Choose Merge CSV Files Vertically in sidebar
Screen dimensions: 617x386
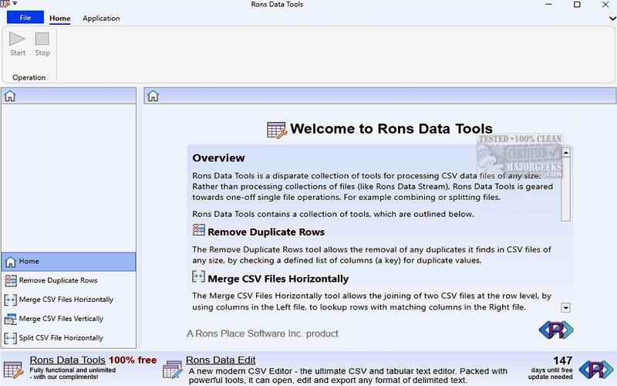pos(61,319)
